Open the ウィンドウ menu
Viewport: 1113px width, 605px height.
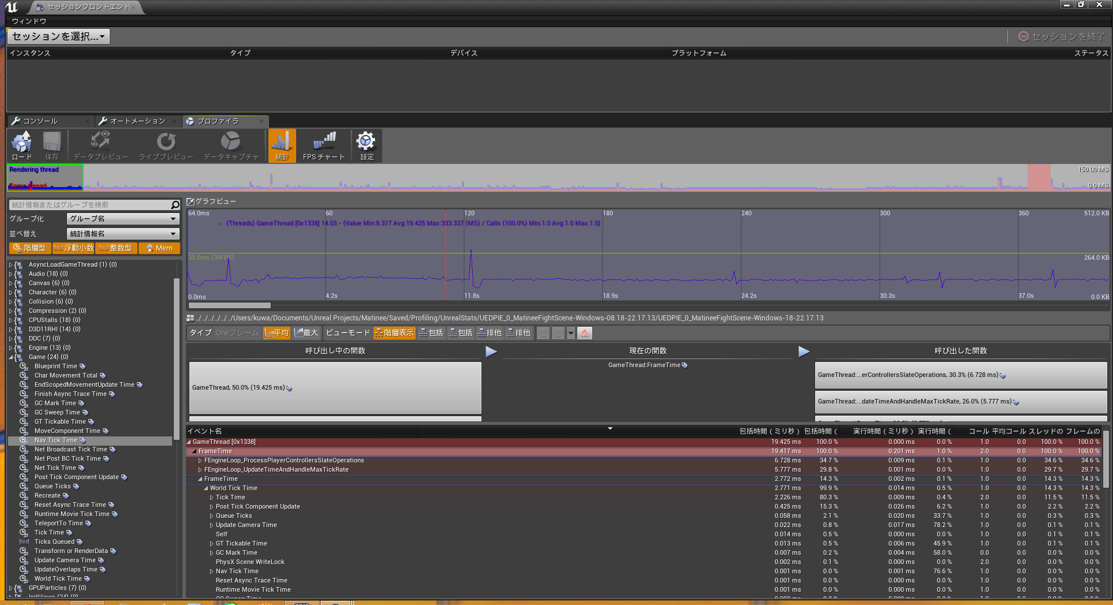(x=29, y=21)
